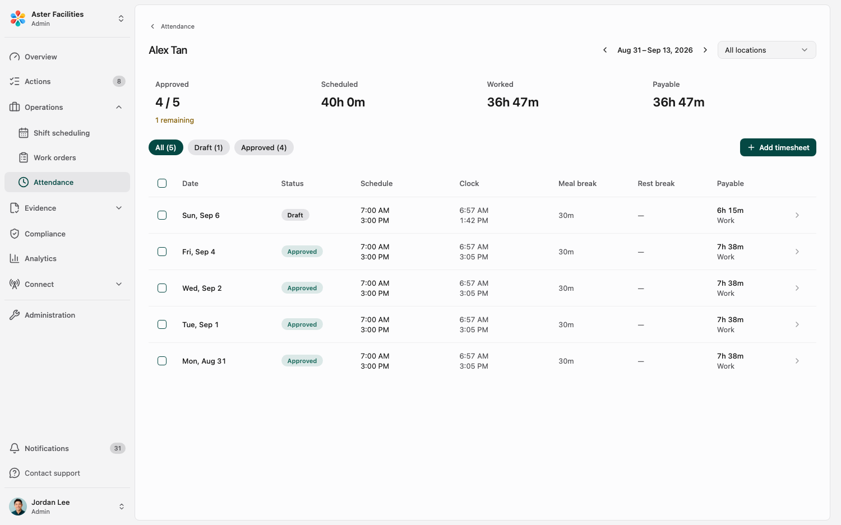The image size is (841, 525).
Task: Click the Payable column header
Action: (731, 183)
